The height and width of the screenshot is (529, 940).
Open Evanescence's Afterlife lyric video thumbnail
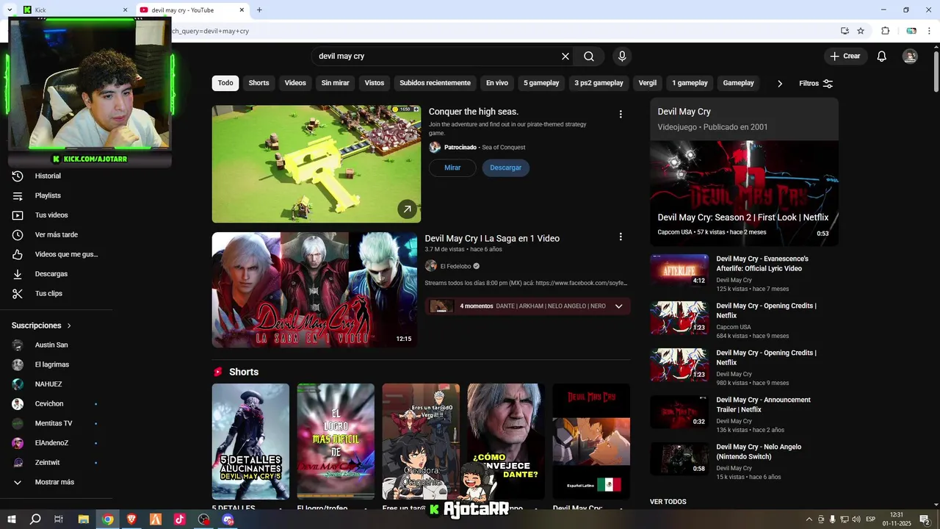pyautogui.click(x=679, y=270)
